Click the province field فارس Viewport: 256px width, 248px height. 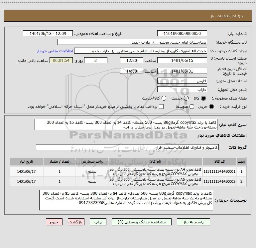point(182,81)
